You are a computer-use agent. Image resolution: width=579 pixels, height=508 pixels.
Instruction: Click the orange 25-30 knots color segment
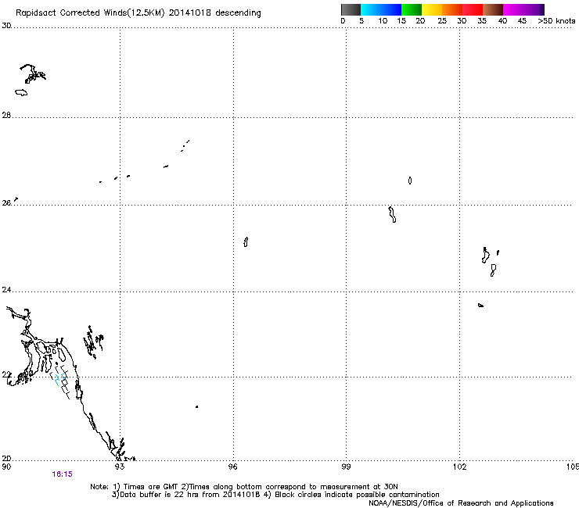[452, 9]
